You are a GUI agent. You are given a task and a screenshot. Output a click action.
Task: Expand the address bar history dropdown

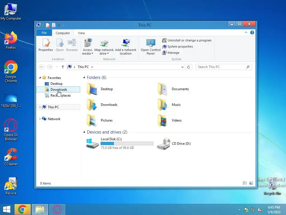[182, 67]
